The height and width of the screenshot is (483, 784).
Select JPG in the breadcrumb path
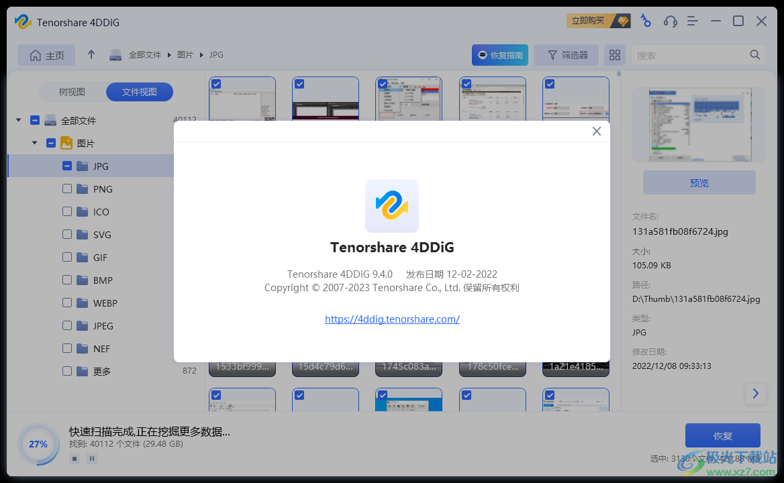click(216, 55)
